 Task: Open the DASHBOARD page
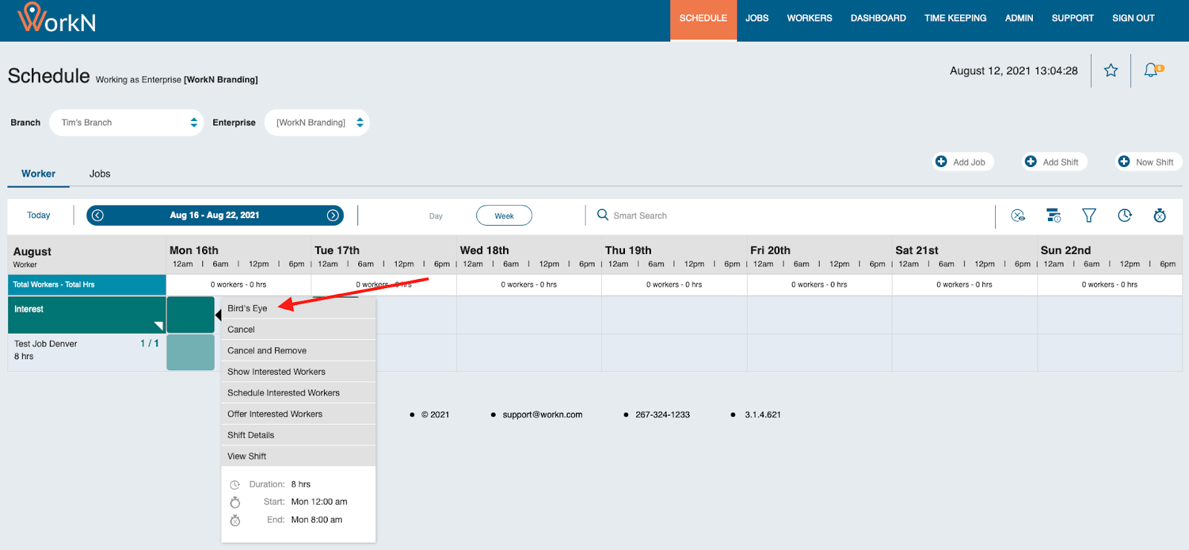[878, 19]
